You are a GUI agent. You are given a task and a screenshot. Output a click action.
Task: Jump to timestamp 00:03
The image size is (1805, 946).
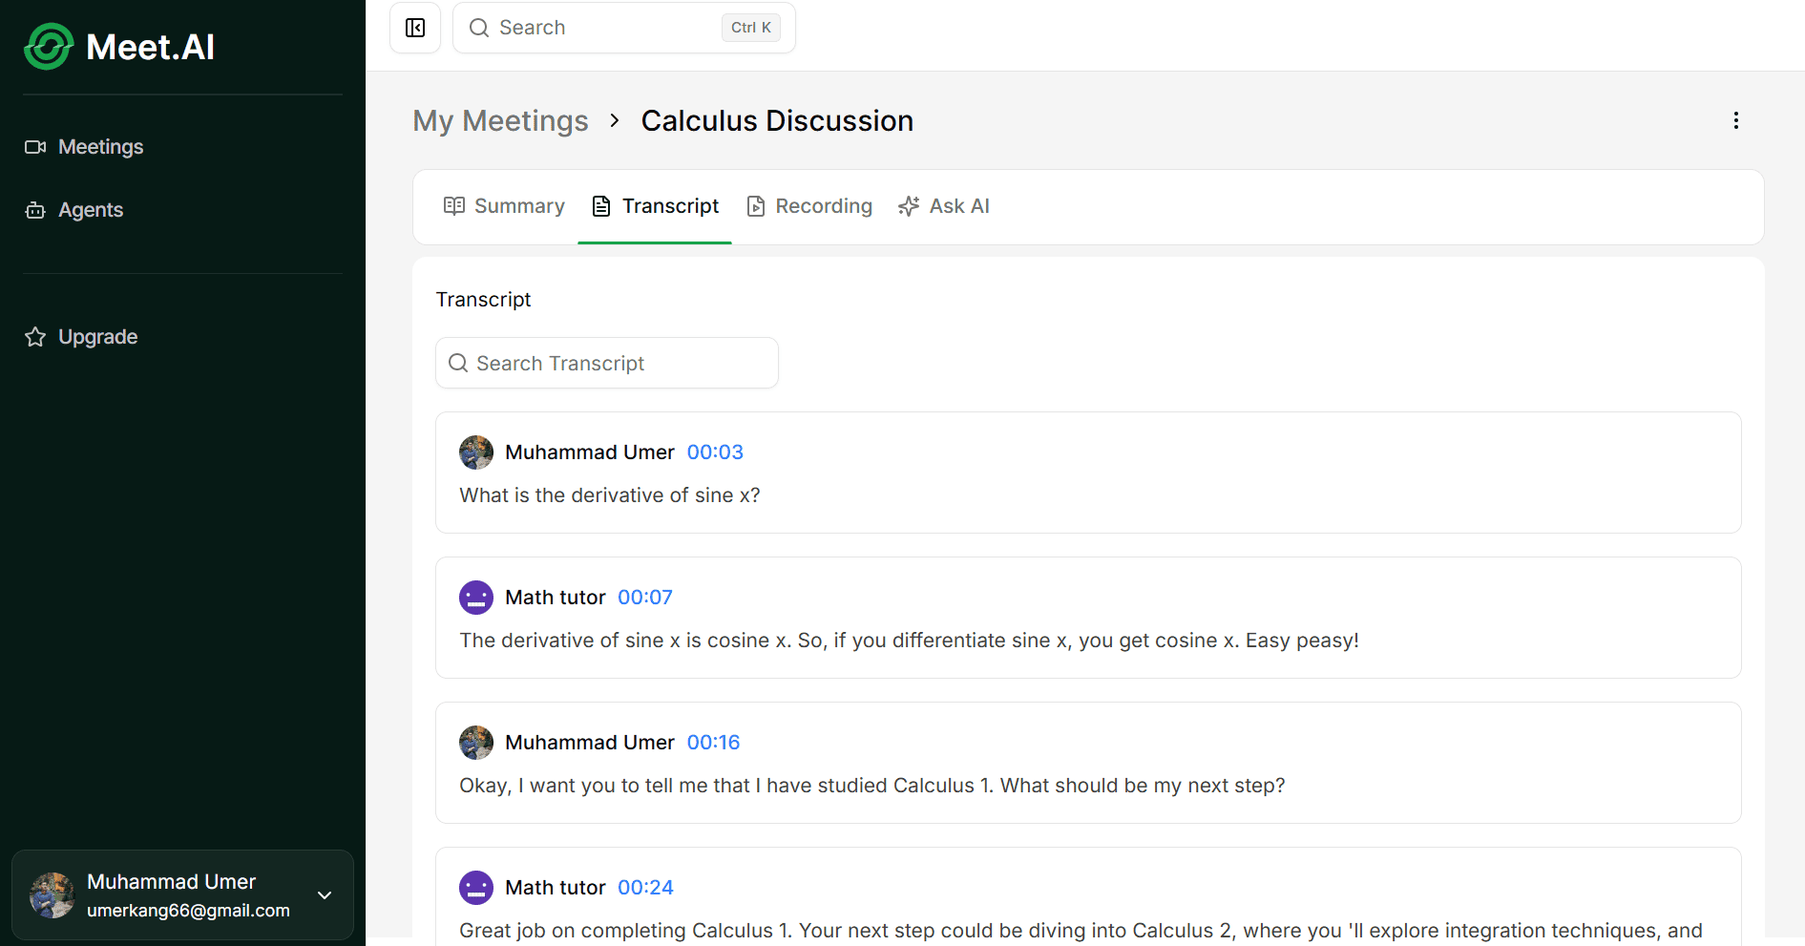pyautogui.click(x=715, y=452)
